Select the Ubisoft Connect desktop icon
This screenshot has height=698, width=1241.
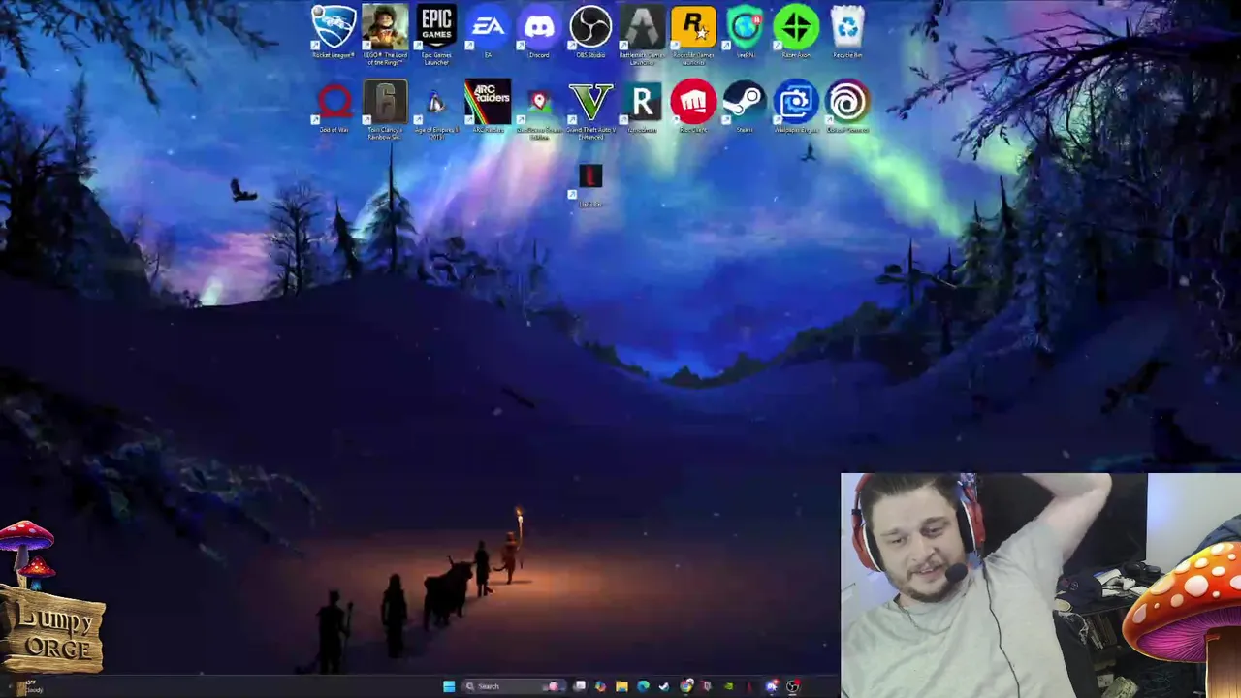pos(847,107)
